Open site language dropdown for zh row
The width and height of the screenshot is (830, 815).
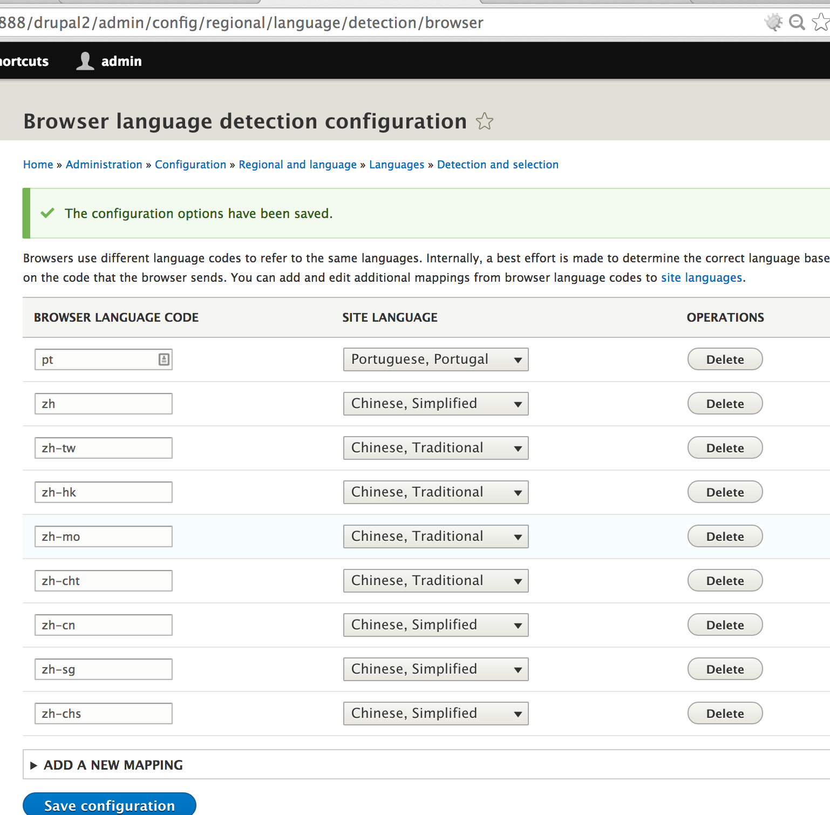pyautogui.click(x=436, y=404)
